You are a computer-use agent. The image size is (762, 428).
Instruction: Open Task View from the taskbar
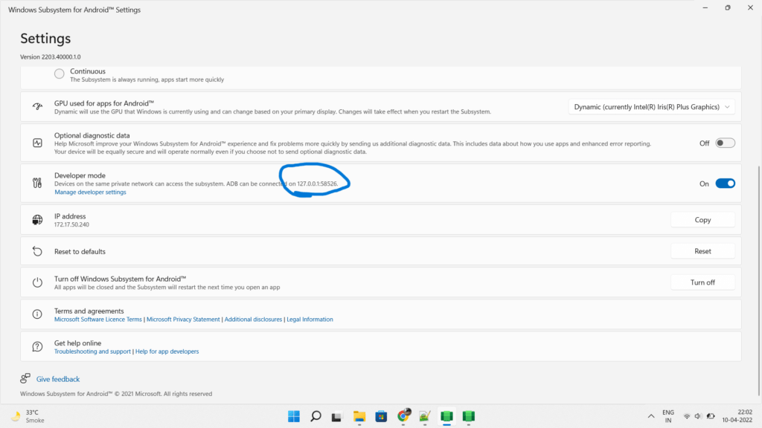point(337,416)
